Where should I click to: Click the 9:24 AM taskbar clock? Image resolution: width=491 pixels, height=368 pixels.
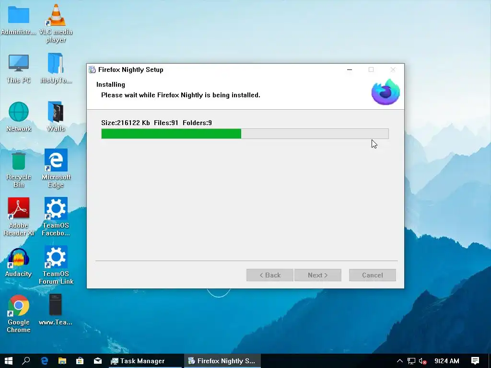pyautogui.click(x=446, y=361)
